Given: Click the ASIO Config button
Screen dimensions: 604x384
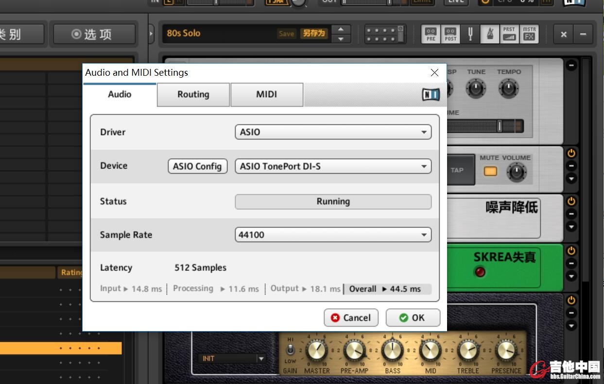Looking at the screenshot, I should point(197,167).
